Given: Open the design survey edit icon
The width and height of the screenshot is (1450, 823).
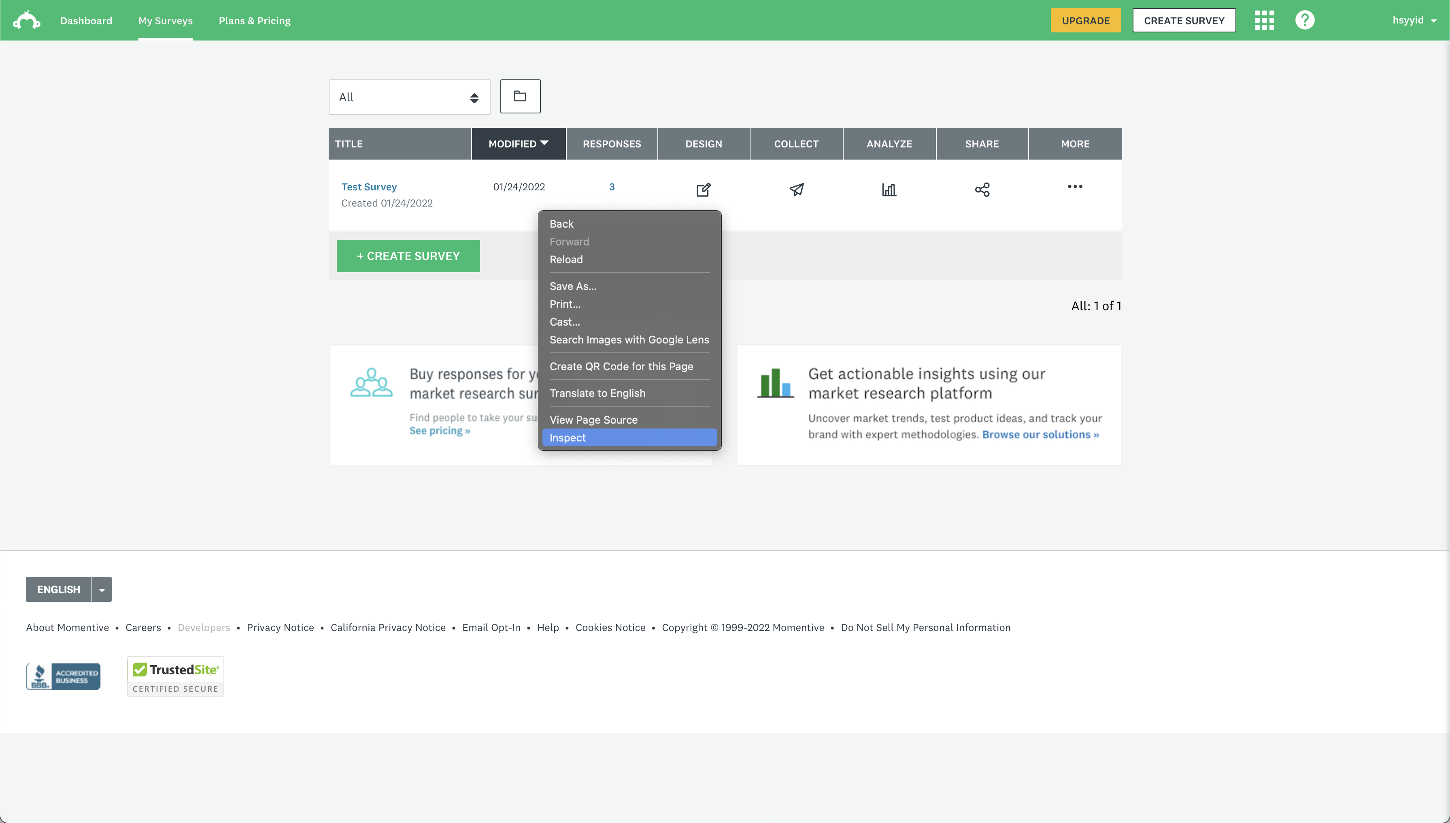Looking at the screenshot, I should click(703, 190).
